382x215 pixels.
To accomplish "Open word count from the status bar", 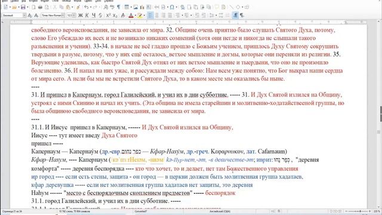I will click(74, 211).
